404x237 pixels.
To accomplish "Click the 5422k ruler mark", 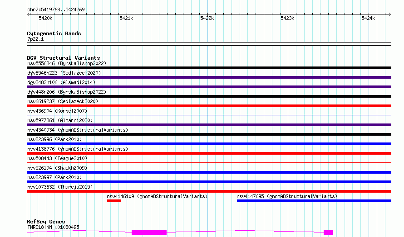I will [x=207, y=18].
